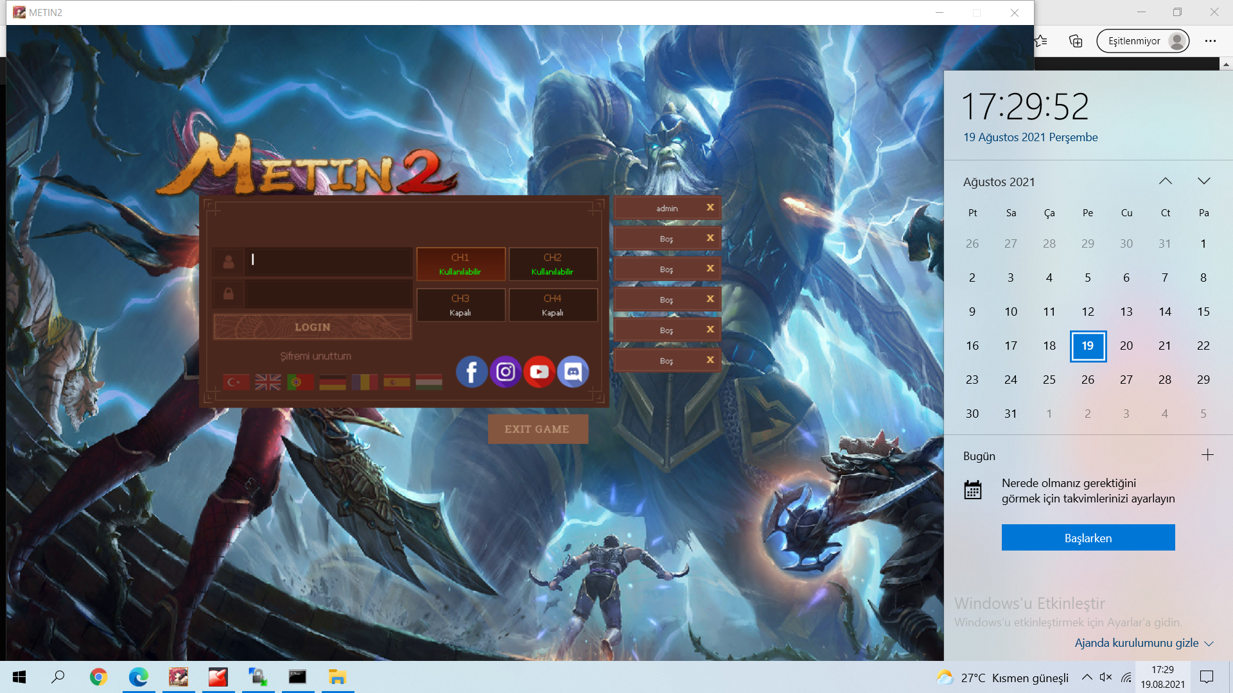Load the saved admin account slot
The width and height of the screenshot is (1233, 693).
pyautogui.click(x=667, y=208)
